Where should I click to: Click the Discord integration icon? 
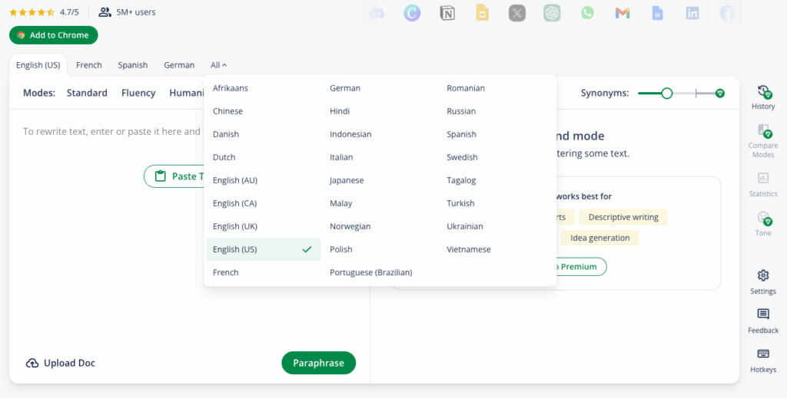(x=377, y=13)
